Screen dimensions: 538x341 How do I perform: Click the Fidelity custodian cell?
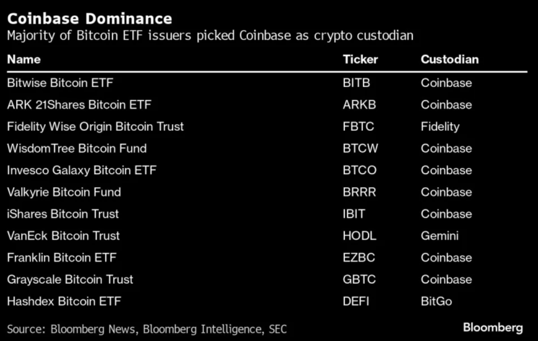(440, 127)
